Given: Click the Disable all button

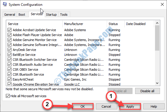Looking at the screenshot, I should pos(147,91).
